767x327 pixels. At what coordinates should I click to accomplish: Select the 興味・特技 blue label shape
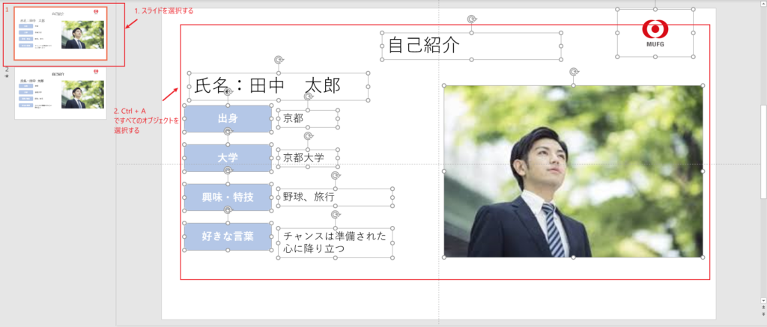coord(228,198)
